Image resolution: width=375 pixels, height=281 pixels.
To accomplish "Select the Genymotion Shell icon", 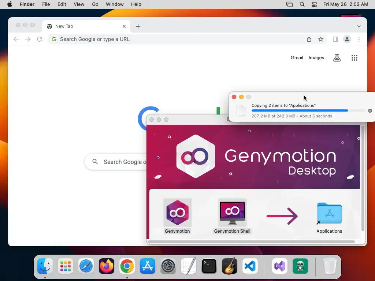I will click(232, 213).
